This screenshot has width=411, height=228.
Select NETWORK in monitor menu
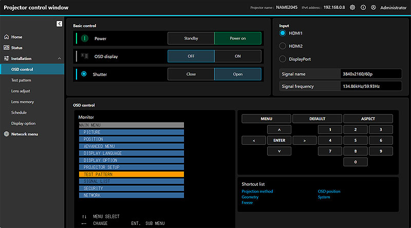pyautogui.click(x=132, y=195)
